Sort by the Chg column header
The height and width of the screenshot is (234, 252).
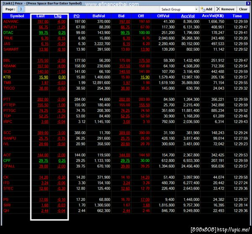pyautogui.click(x=58, y=16)
